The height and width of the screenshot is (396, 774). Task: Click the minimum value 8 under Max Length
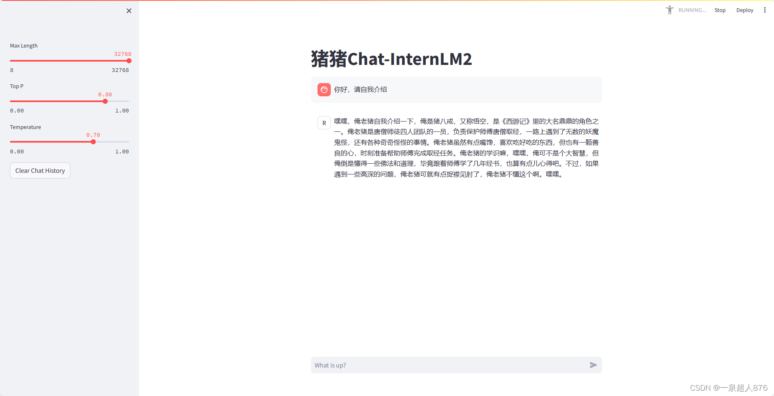point(12,70)
